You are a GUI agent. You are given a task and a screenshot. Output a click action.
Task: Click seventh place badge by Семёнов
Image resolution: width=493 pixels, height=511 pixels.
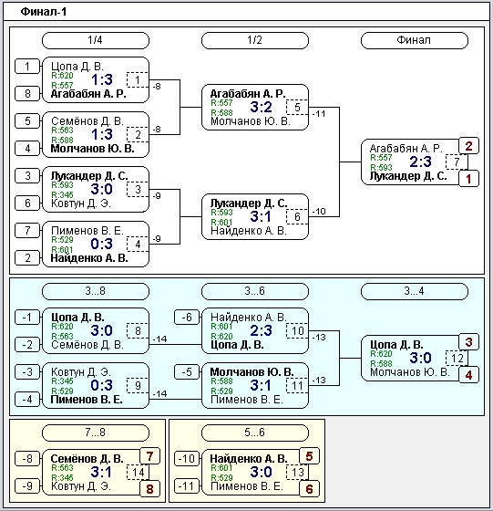coord(149,456)
